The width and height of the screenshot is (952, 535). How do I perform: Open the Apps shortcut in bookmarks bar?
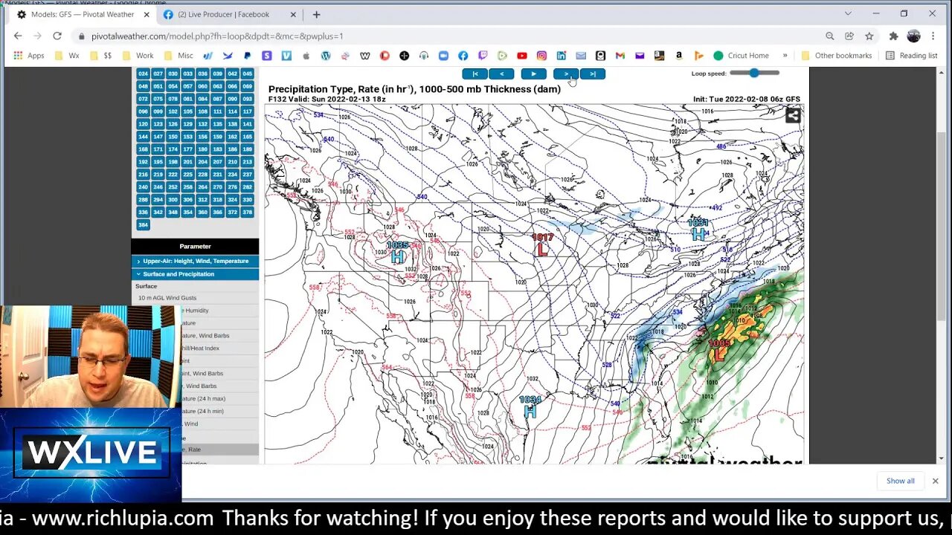(28, 56)
